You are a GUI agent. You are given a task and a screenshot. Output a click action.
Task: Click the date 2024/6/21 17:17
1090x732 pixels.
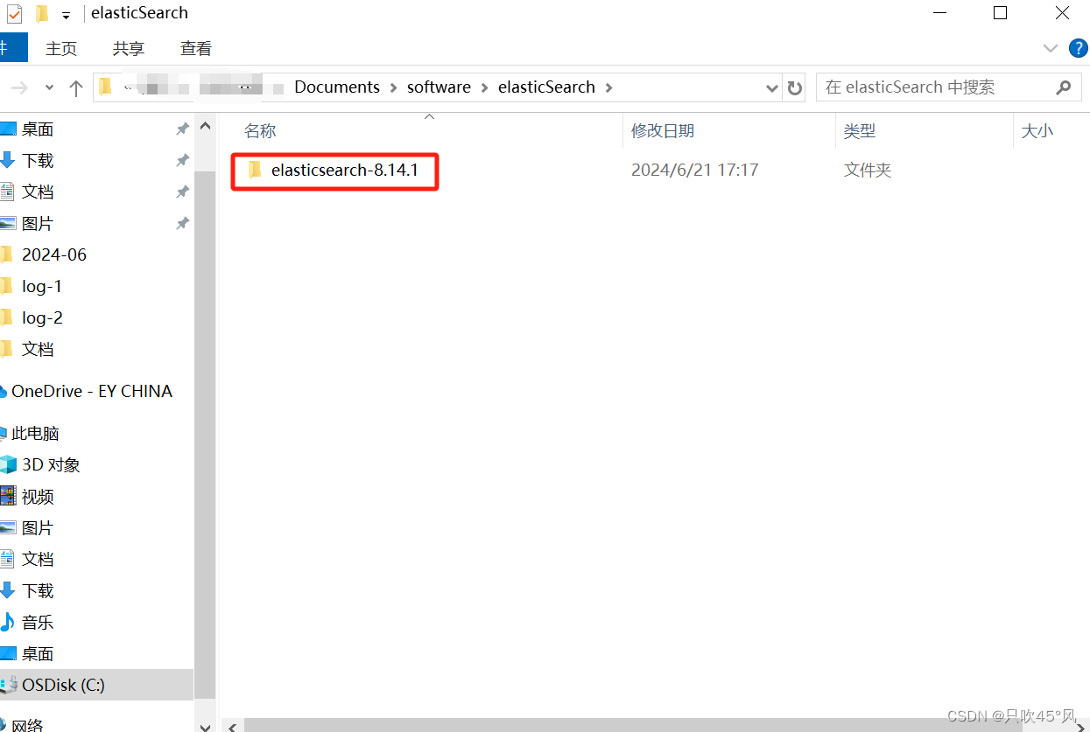click(x=694, y=170)
